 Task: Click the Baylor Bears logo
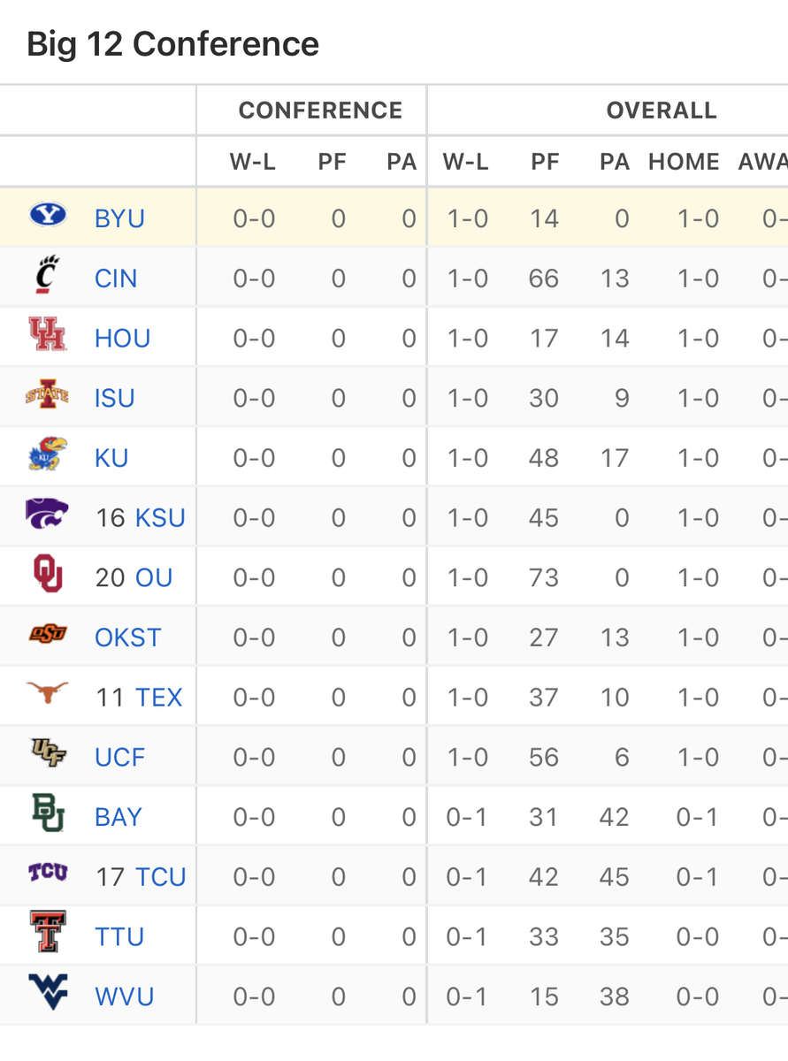[49, 816]
